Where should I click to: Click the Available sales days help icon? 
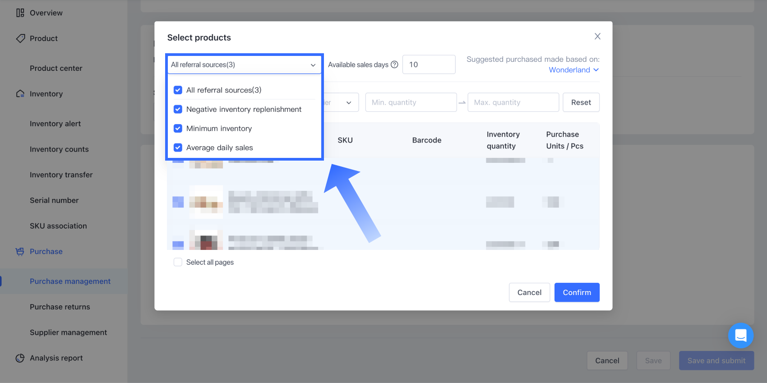pyautogui.click(x=394, y=65)
